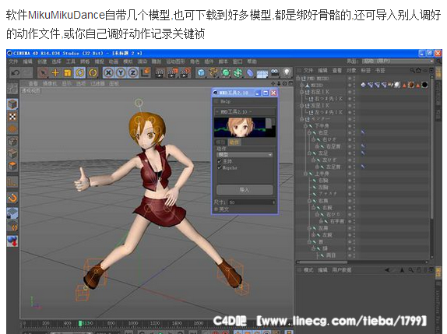Select the live selection arrow tool
Screen dimensions: 447x334
coord(43,73)
